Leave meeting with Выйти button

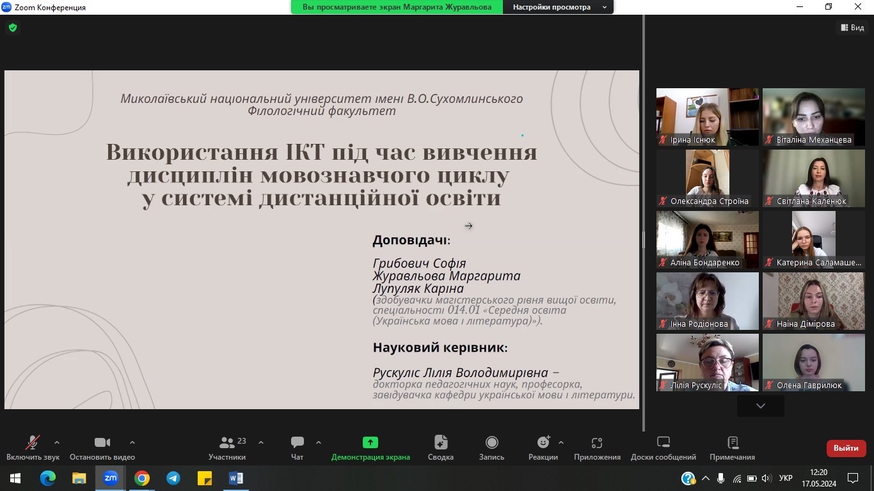(x=846, y=448)
